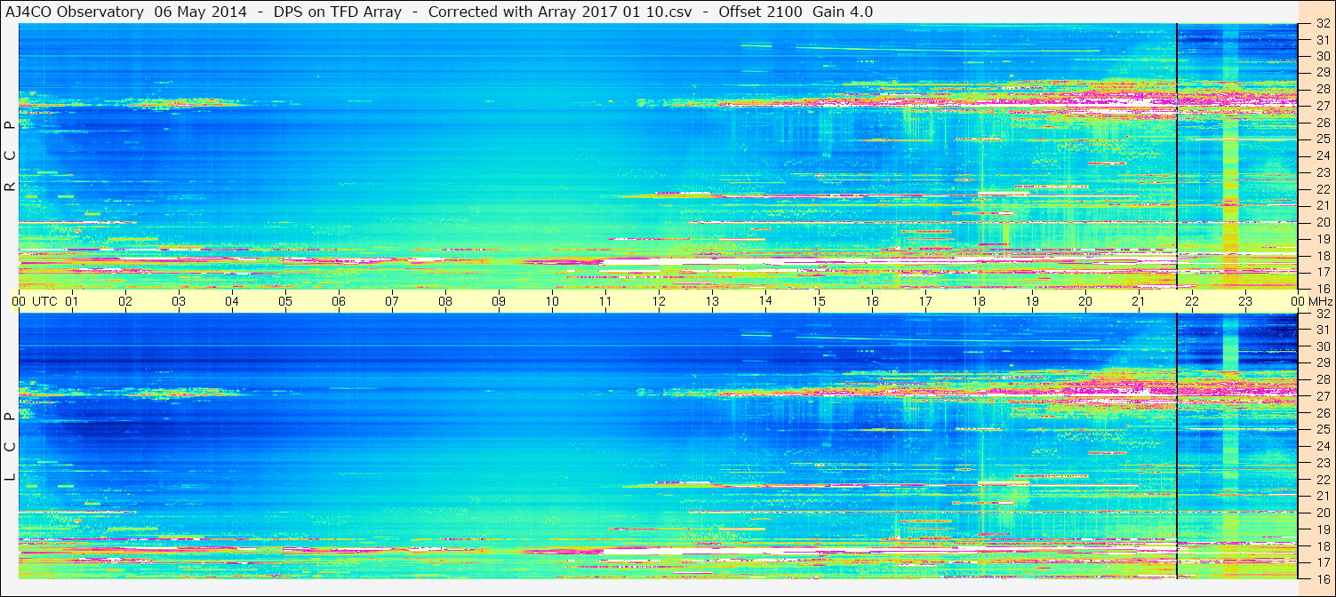Screen dimensions: 1336x597
Task: Click the 25 MHz tick label of the LCP panel
Action: [1323, 429]
